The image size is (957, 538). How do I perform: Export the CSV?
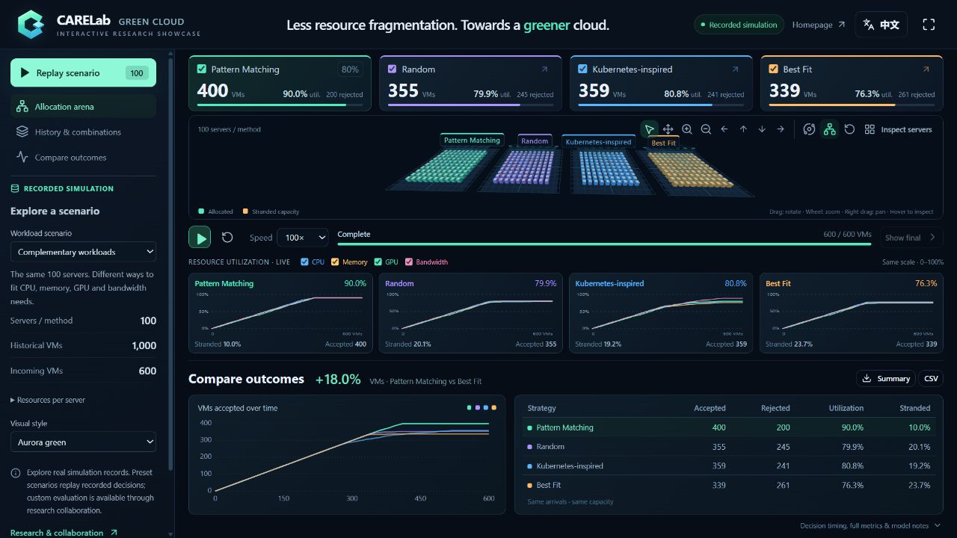pos(931,378)
